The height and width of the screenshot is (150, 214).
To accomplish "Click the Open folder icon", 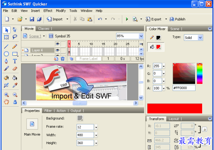I will point(20,19).
